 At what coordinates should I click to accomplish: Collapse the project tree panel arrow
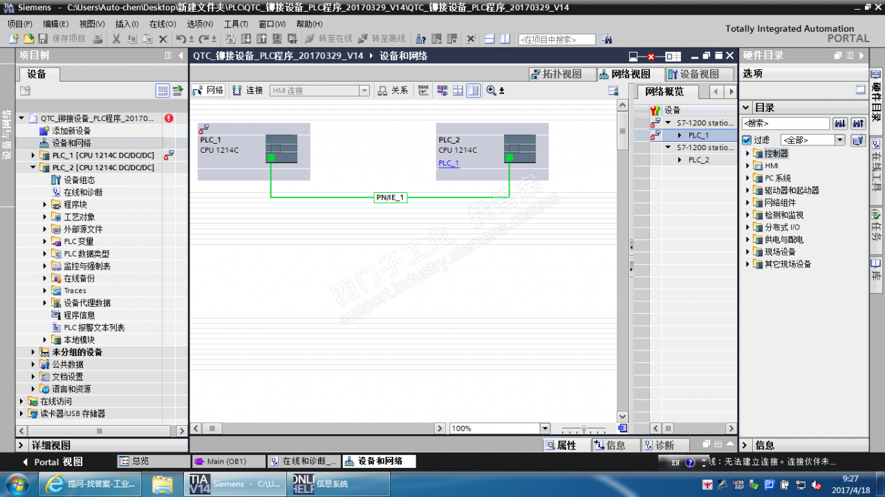pos(181,55)
